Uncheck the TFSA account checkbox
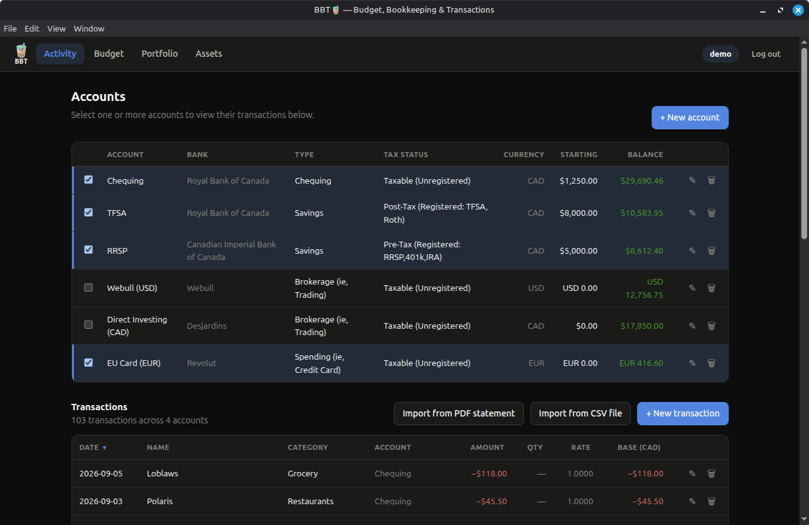 coord(88,212)
